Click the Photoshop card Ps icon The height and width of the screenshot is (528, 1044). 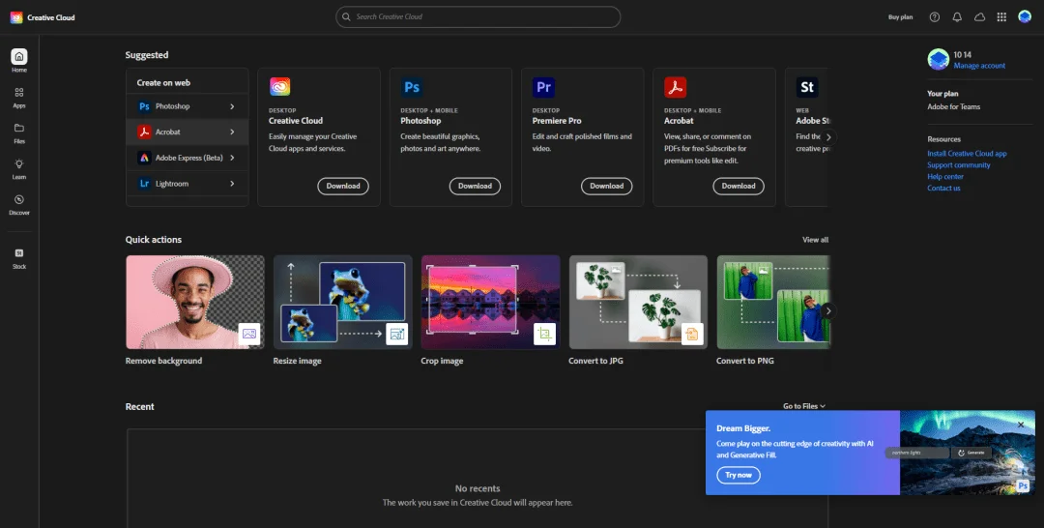(x=412, y=87)
